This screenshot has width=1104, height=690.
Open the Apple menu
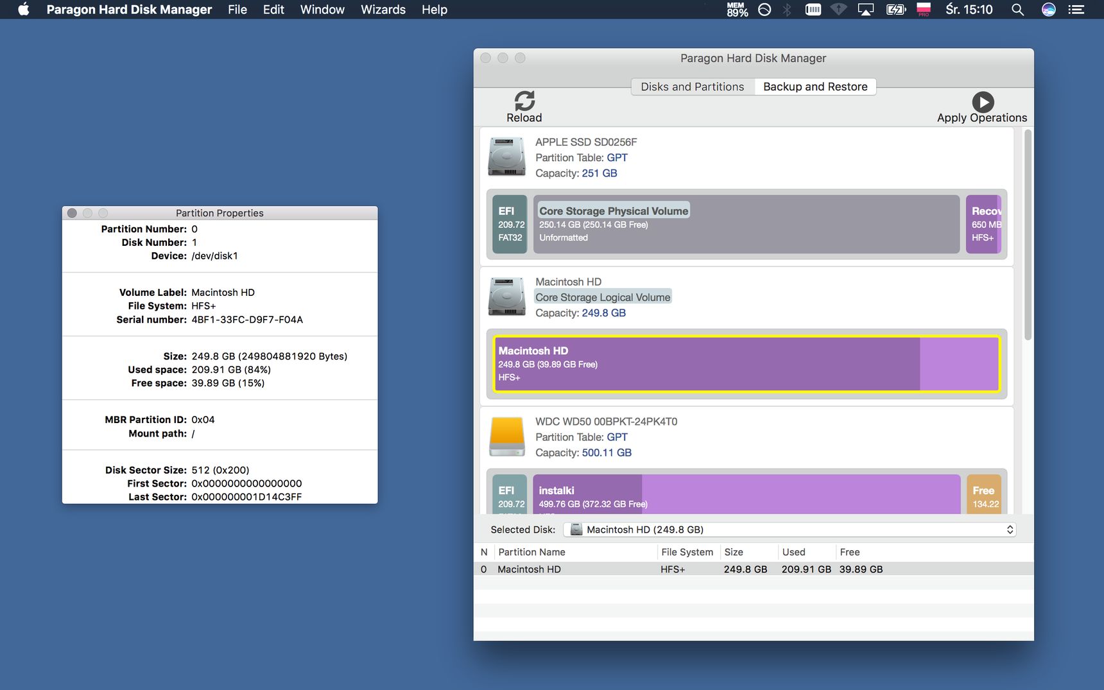(x=24, y=9)
